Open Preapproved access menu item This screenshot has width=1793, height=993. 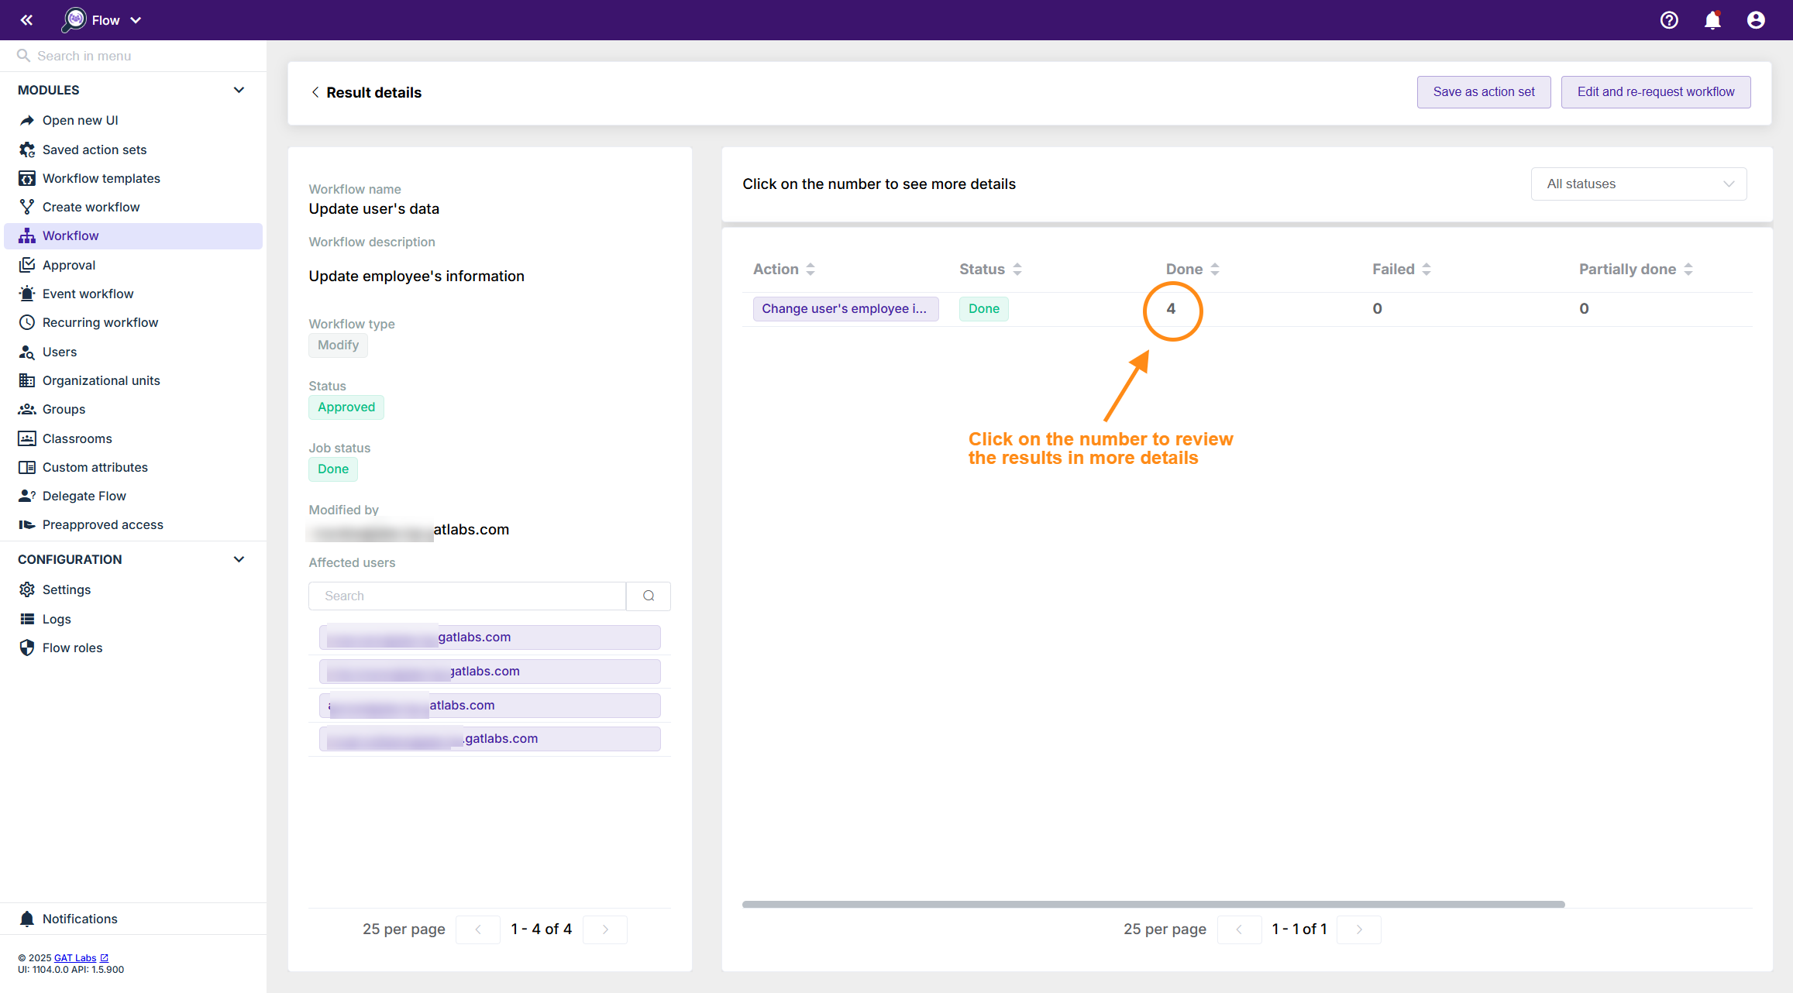point(133,524)
